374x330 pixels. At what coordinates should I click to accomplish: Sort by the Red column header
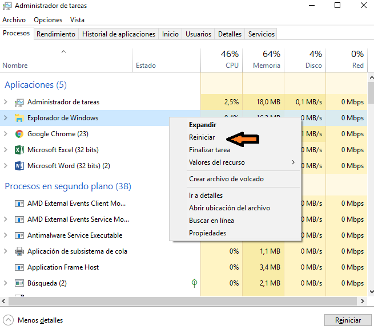tap(347, 60)
